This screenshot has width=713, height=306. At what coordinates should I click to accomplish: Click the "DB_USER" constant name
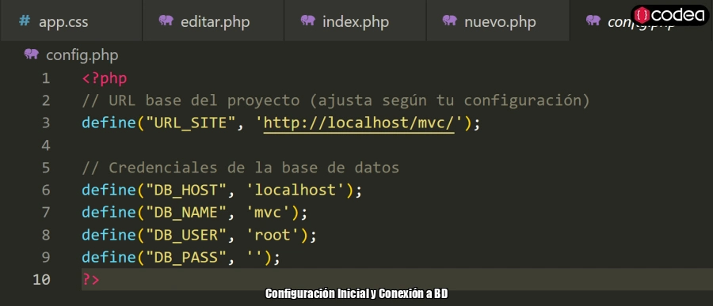click(x=186, y=235)
